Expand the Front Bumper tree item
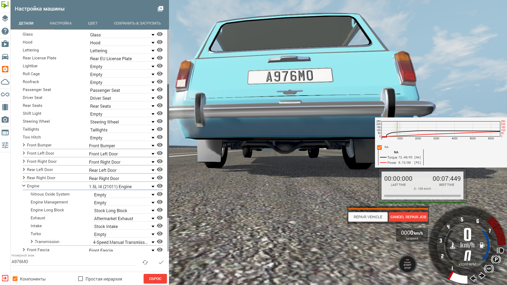The height and width of the screenshot is (285, 507). 24,145
